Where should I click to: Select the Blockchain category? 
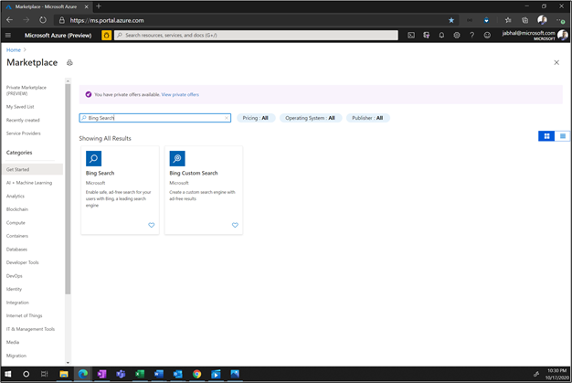point(17,209)
